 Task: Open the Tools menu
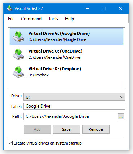point(53,19)
